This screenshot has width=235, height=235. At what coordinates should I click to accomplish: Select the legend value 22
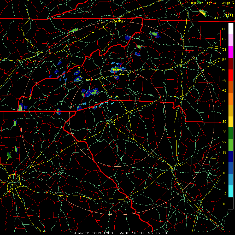pos(224,142)
